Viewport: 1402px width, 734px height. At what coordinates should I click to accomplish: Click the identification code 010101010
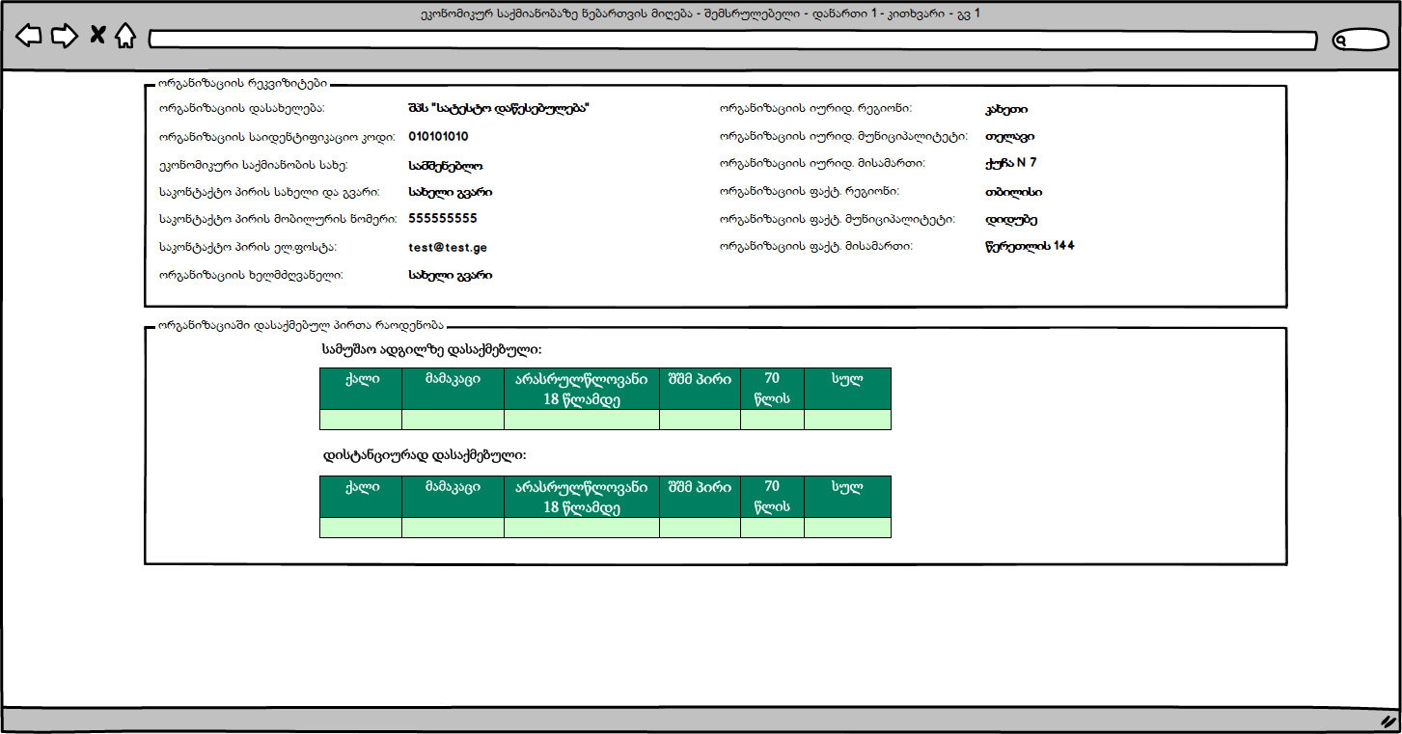coord(438,137)
